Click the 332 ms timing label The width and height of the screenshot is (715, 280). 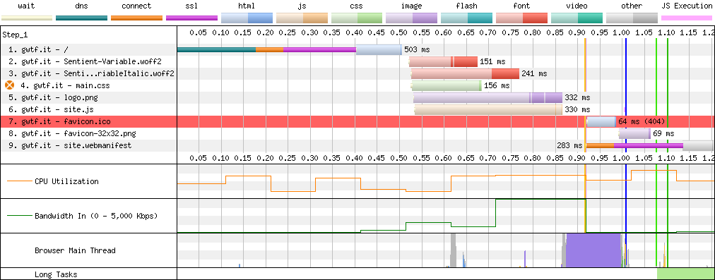click(x=577, y=97)
